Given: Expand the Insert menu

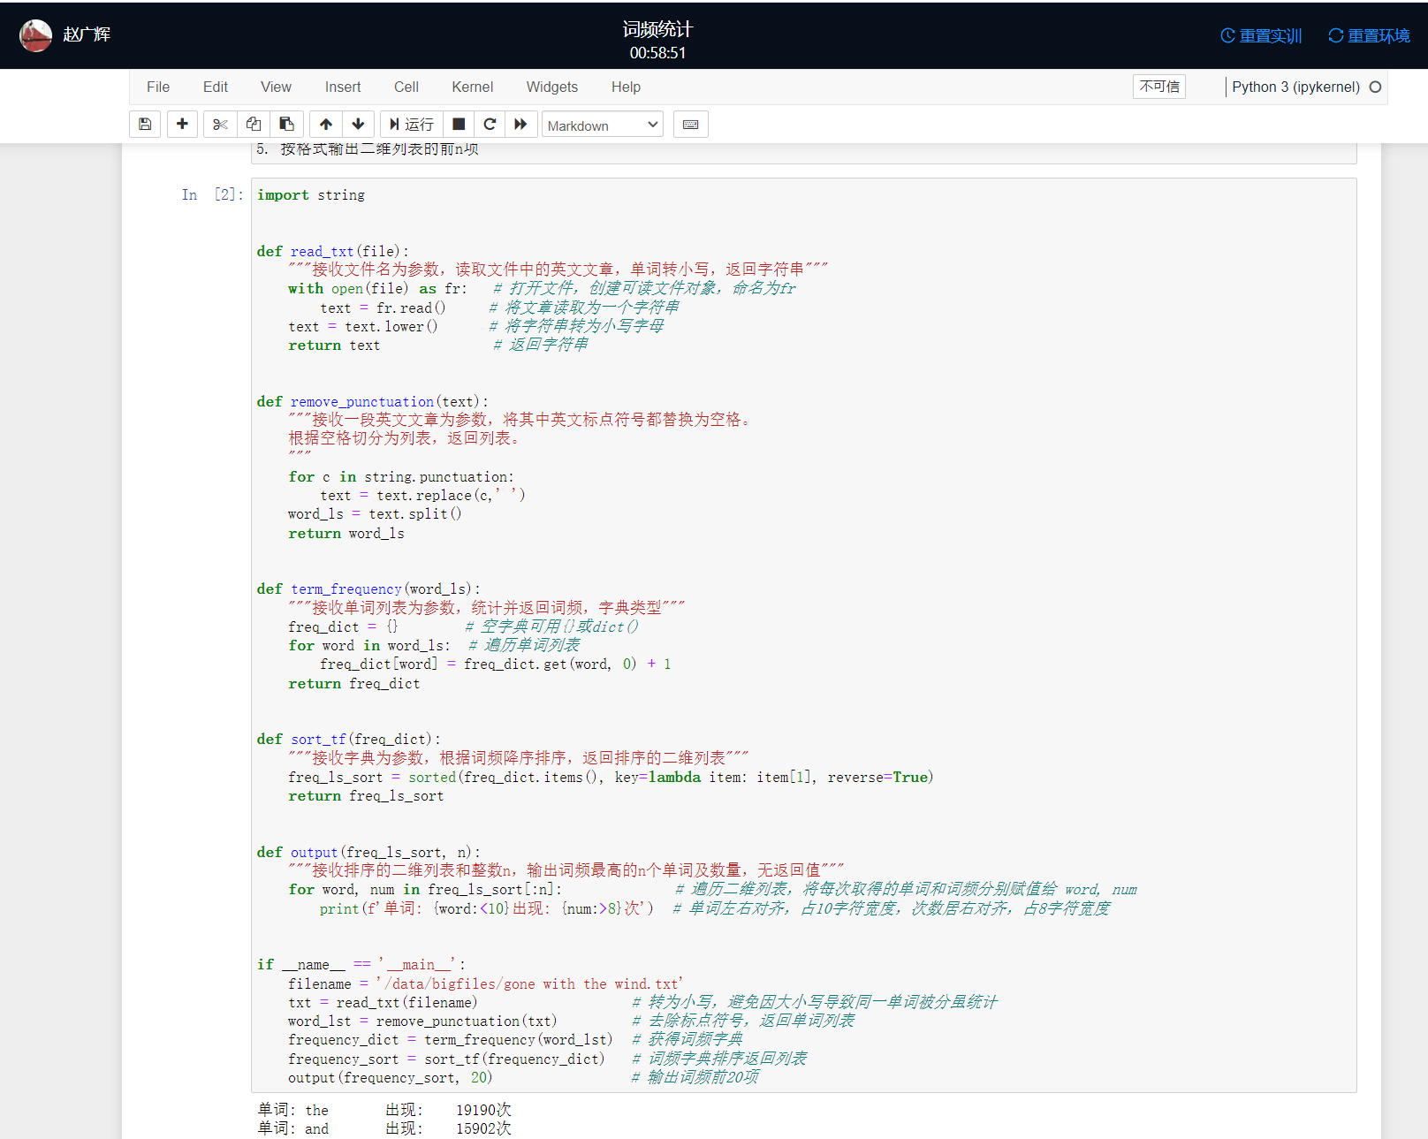Looking at the screenshot, I should [x=342, y=87].
